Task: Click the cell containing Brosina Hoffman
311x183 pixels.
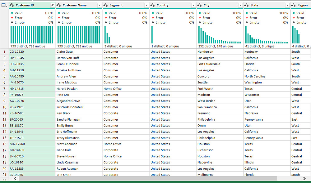Action: [69, 70]
